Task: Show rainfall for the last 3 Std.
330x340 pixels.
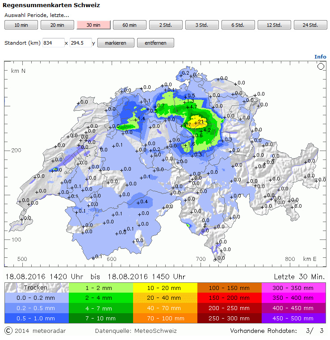Action: point(202,25)
